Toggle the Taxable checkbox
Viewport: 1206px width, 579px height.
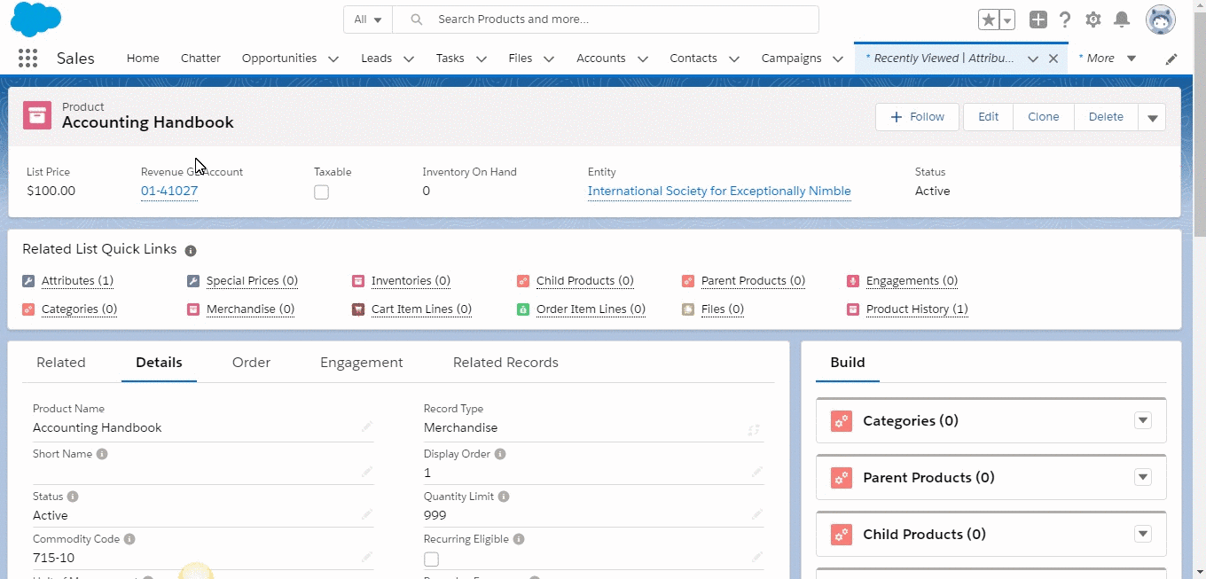[321, 192]
